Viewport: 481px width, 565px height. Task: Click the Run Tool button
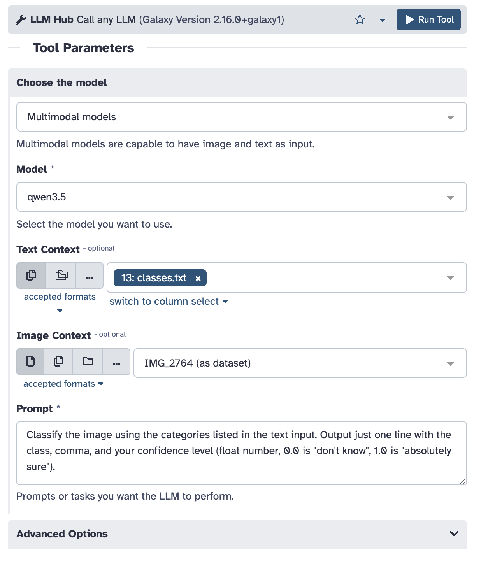point(428,19)
